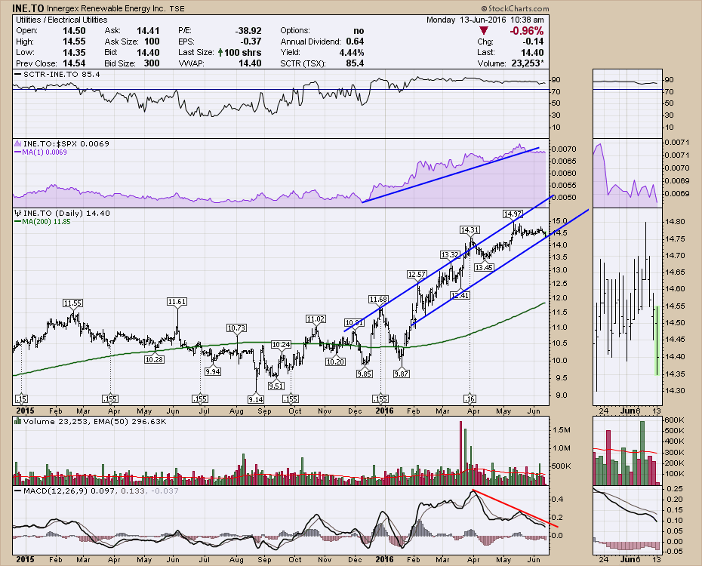Click the StockCharts.com watermark text

tap(516, 8)
